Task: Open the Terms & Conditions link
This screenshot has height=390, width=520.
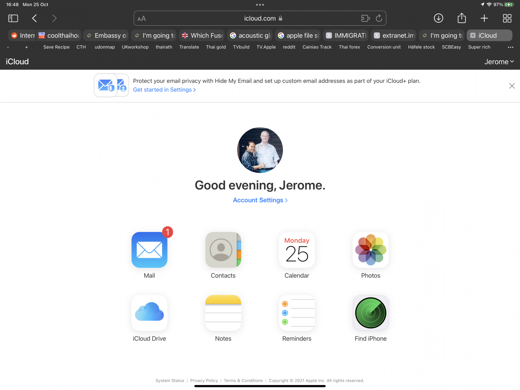Action: click(243, 381)
